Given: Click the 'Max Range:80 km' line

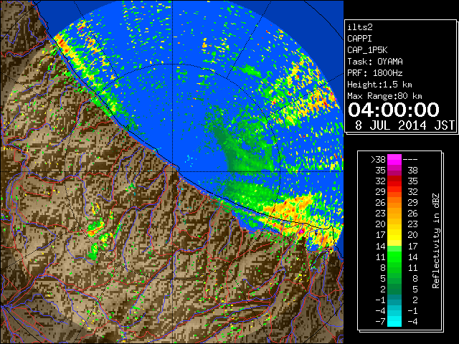Looking at the screenshot, I should pos(384,96).
